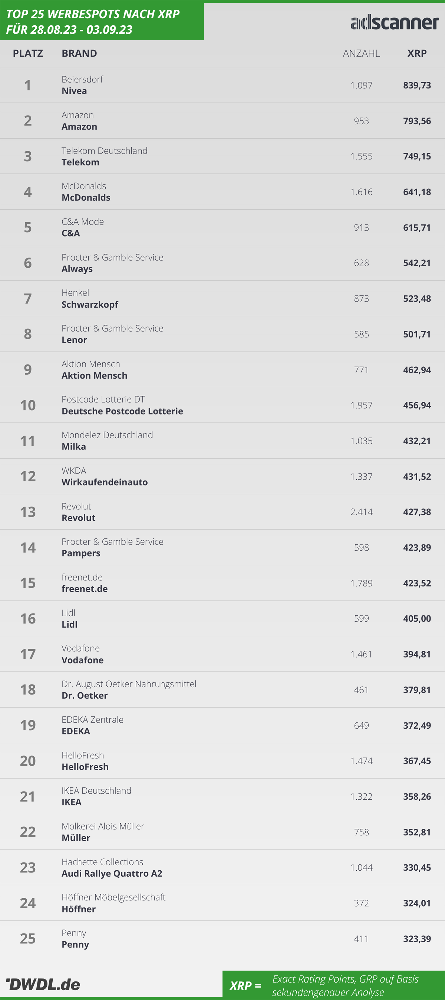The image size is (445, 1000).
Task: Click Penny XRP value 323,39
Action: click(417, 939)
